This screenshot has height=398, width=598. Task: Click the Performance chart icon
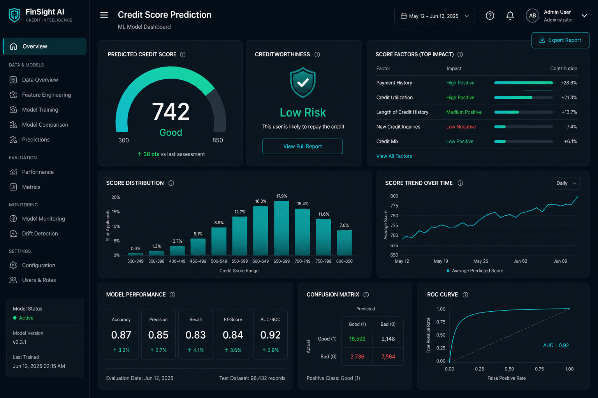pyautogui.click(x=13, y=172)
